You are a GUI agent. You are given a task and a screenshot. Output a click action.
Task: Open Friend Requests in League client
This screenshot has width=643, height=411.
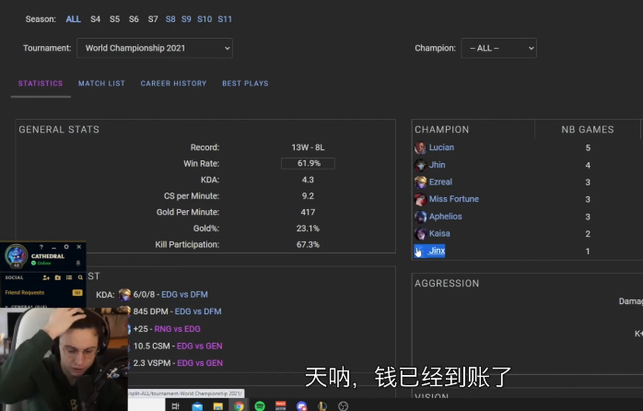click(x=42, y=292)
